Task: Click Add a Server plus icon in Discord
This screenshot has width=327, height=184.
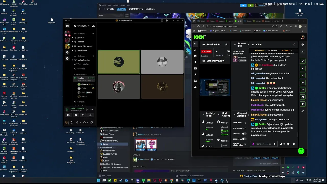Action: click(x=67, y=52)
